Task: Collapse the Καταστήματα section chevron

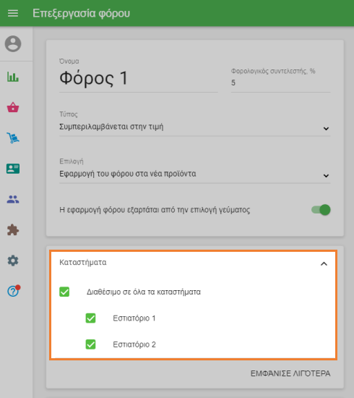Action: coord(324,263)
